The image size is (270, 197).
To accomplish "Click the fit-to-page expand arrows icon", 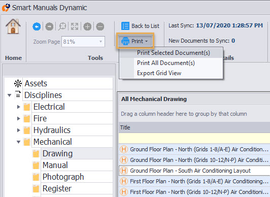I will 75,27.
